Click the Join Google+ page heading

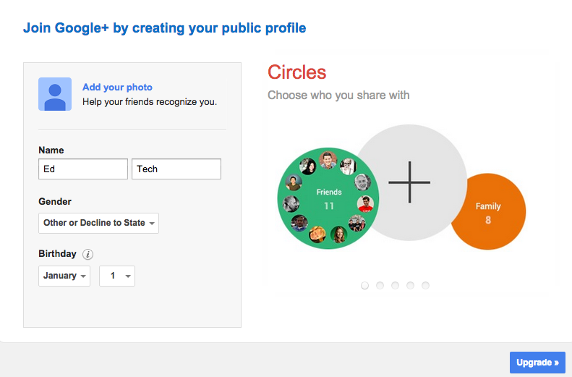tap(164, 28)
